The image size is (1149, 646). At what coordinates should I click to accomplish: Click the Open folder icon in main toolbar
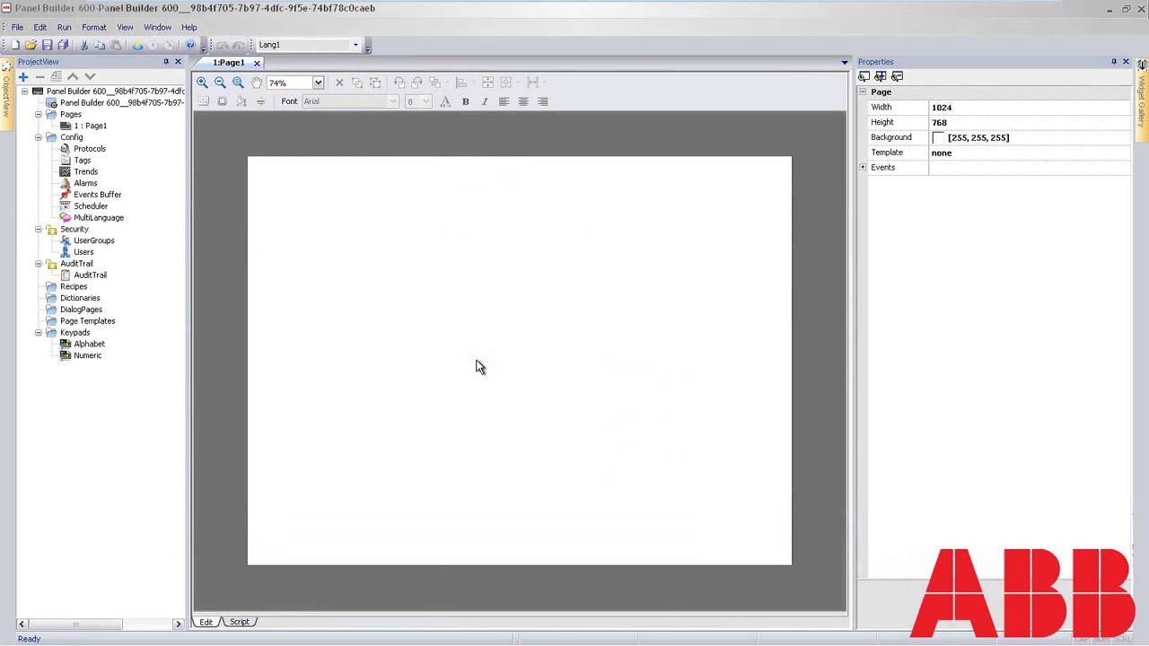point(31,45)
